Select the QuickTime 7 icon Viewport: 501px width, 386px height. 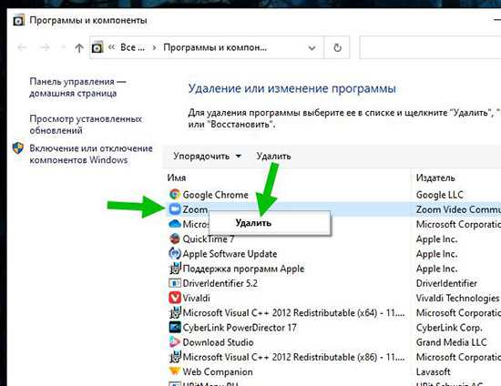pos(175,239)
